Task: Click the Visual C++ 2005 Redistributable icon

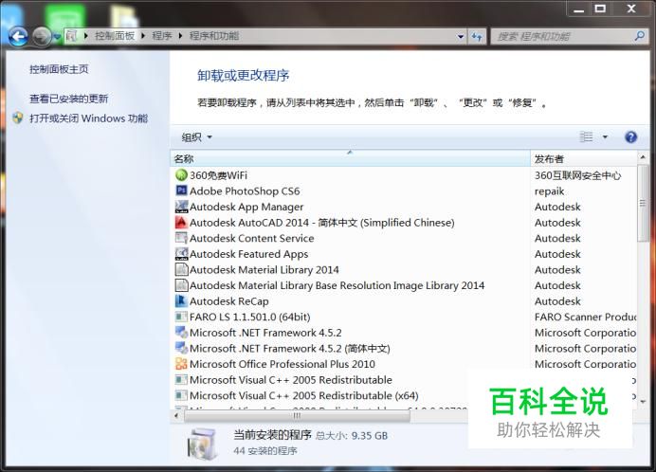Action: tap(181, 380)
